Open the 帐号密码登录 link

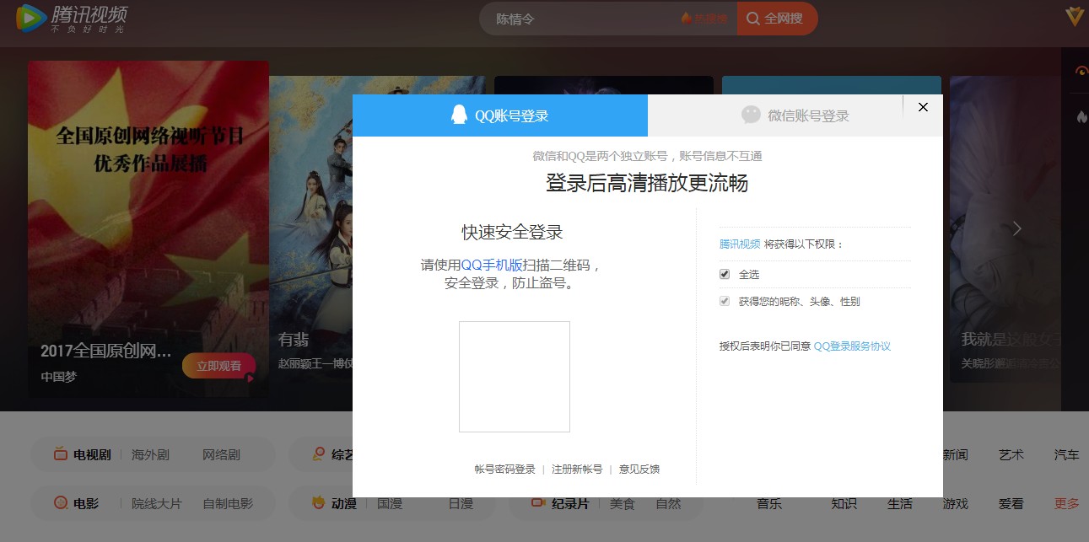504,470
